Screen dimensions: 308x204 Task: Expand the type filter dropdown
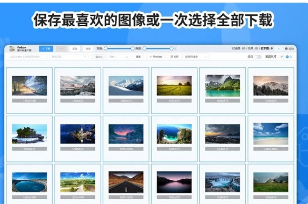[x=69, y=57]
